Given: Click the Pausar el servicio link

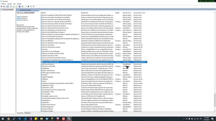Looking at the screenshot, I should [x=19, y=18].
